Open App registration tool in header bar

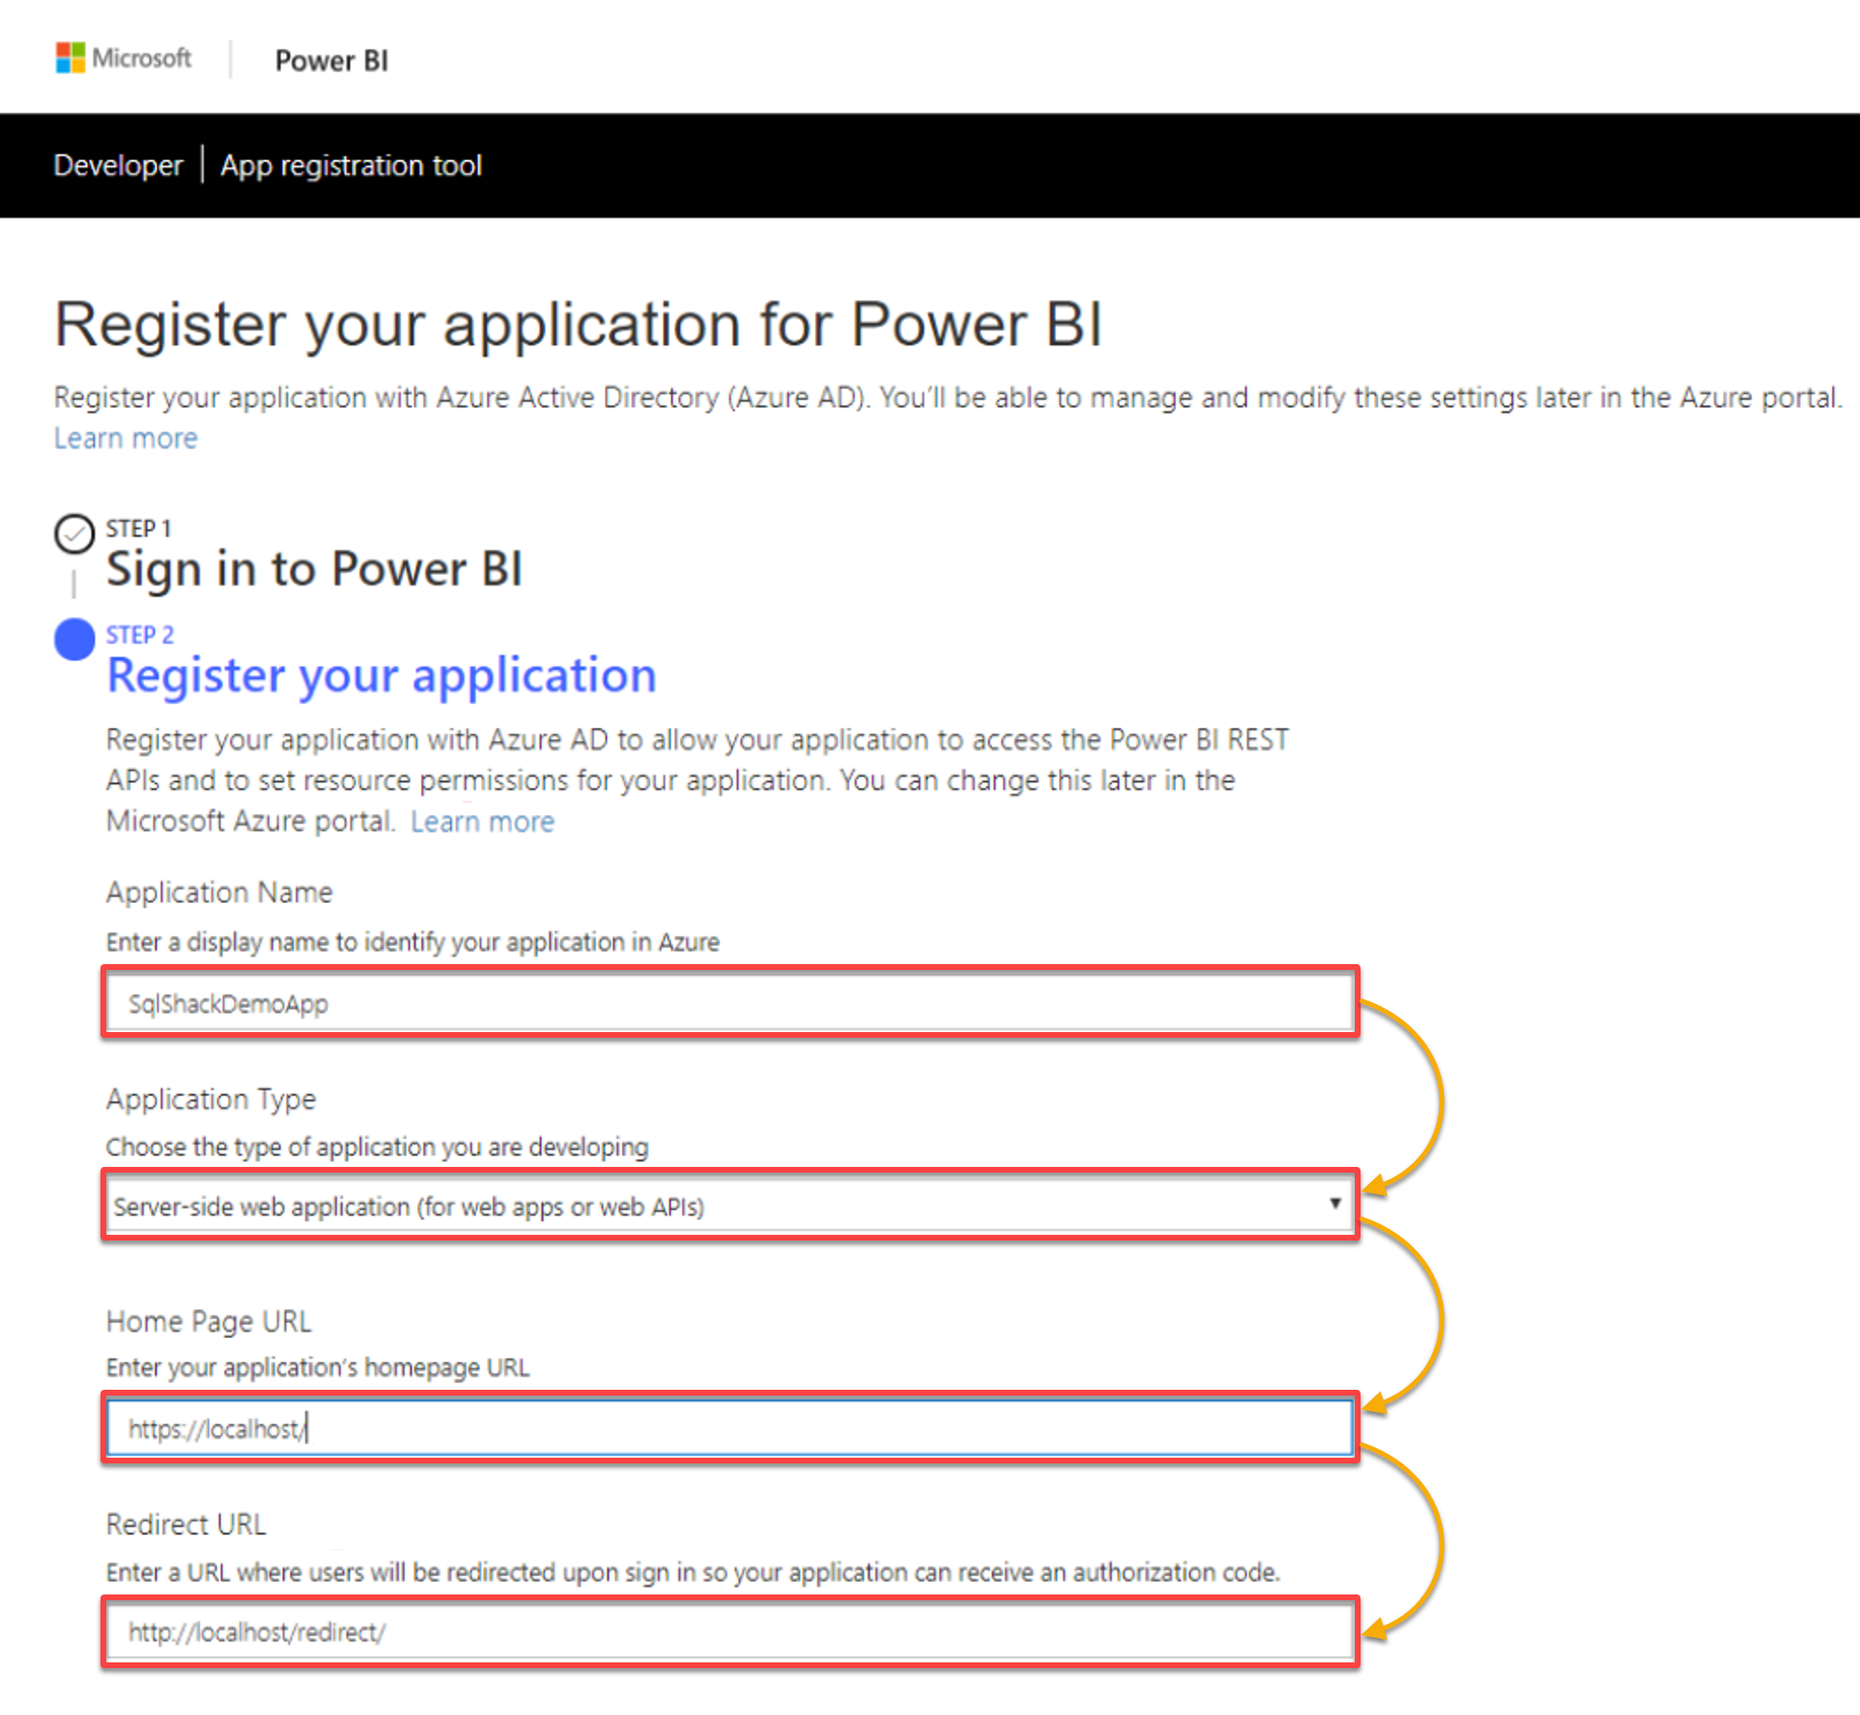pos(351,165)
